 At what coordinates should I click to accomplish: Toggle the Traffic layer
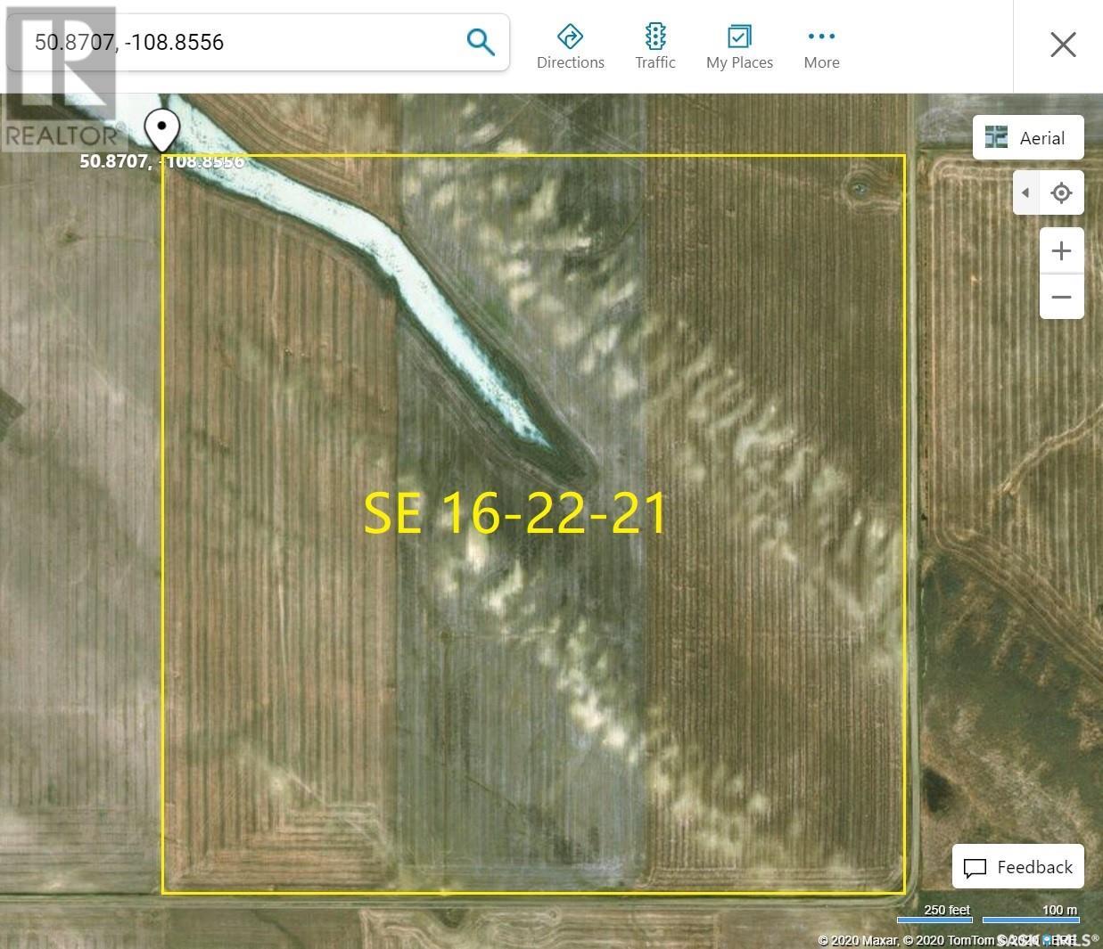pos(654,46)
